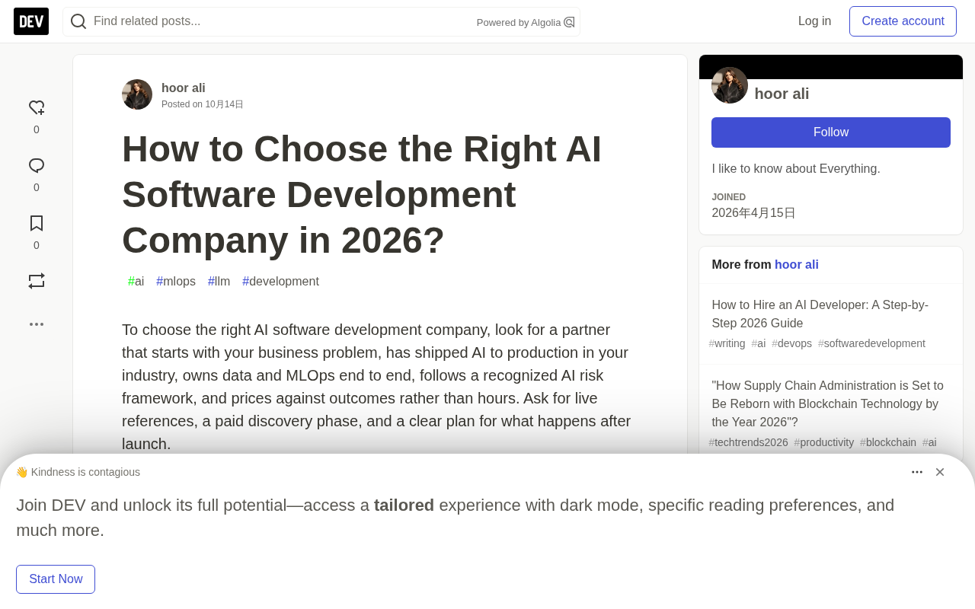Screen dimensions: 975x609
Task: Dismiss the Kindness is contagious banner
Action: coord(940,472)
